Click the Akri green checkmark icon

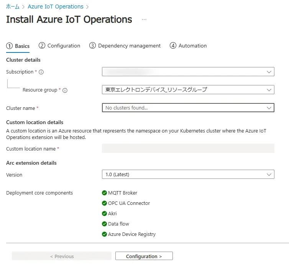(x=104, y=214)
